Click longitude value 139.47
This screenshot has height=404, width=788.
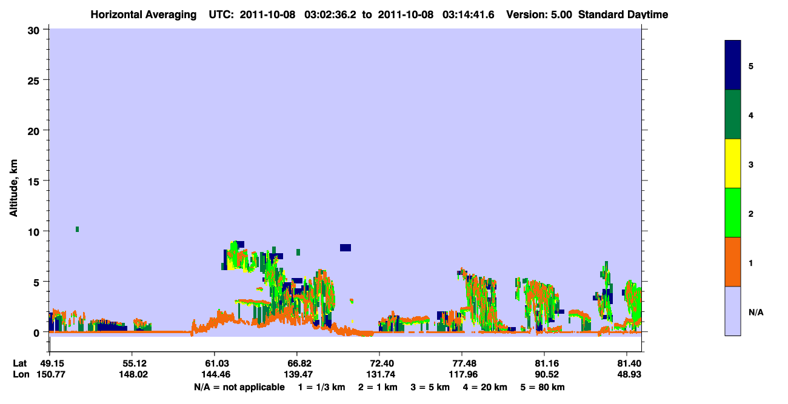pos(297,374)
